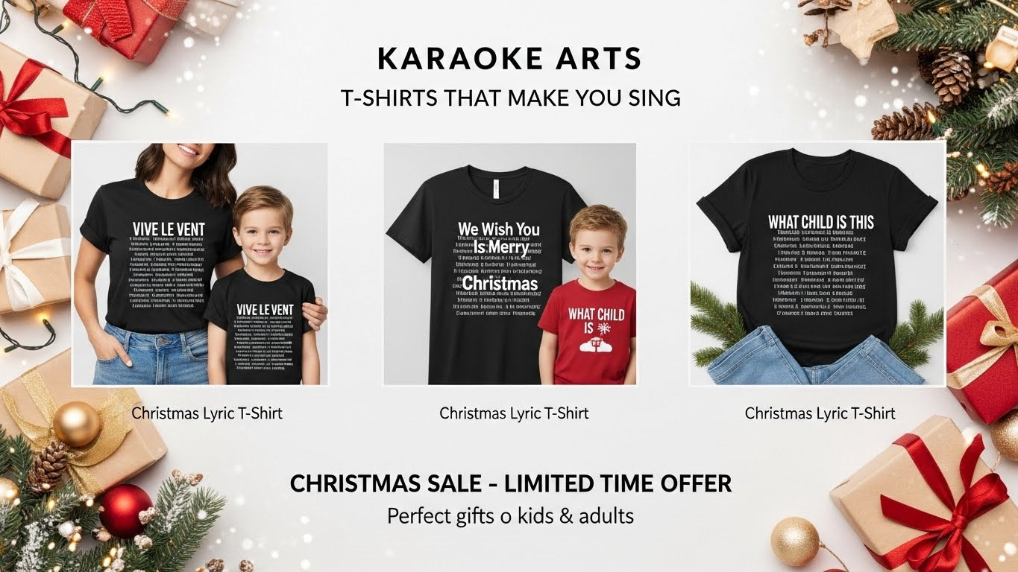
Task: Click the boy's red WHAT CHILD IS shirt
Action: (x=588, y=331)
